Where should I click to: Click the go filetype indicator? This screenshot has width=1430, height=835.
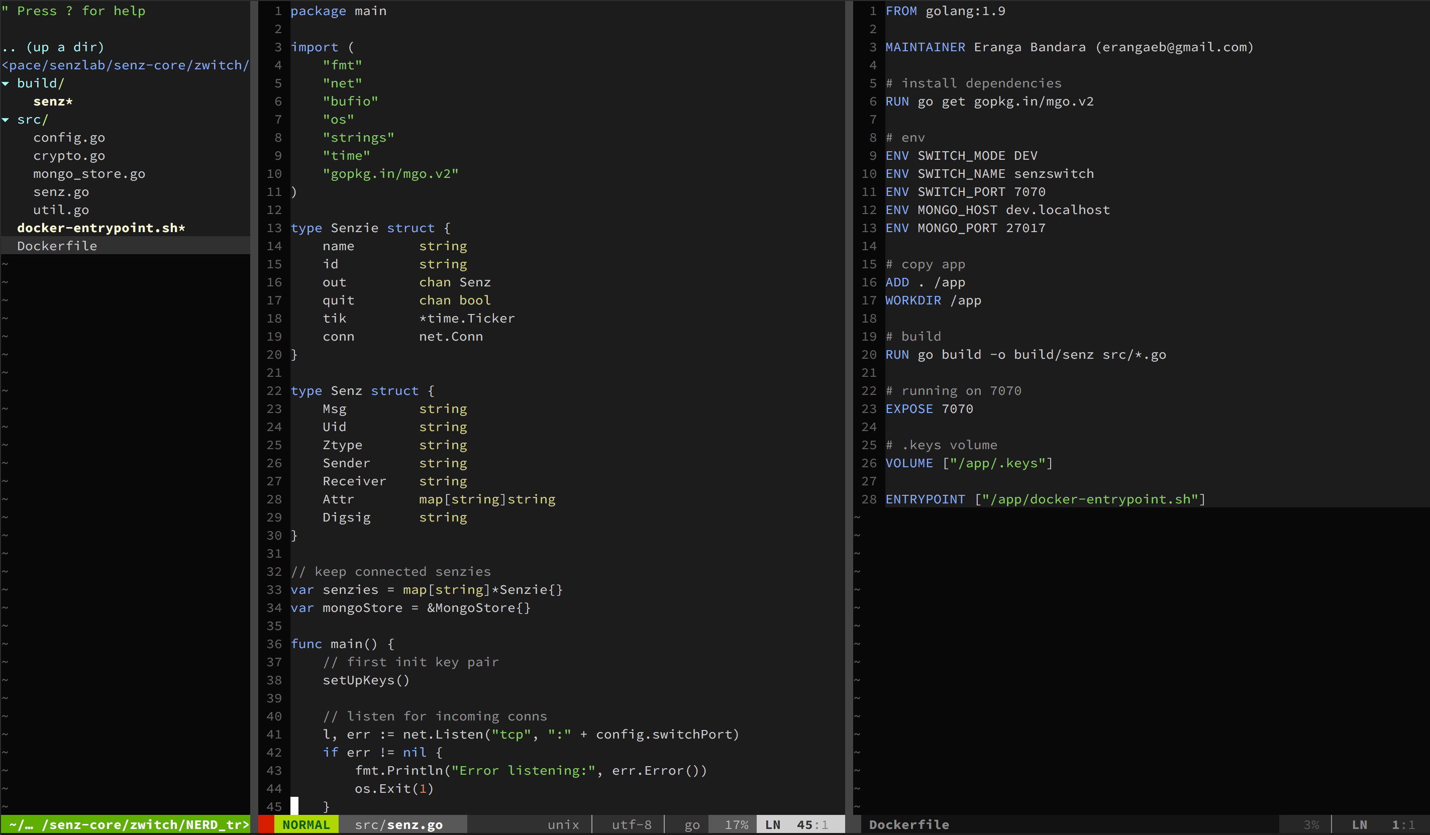tap(691, 824)
